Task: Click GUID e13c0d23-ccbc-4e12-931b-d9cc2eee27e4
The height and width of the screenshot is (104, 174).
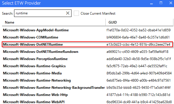Action: click(138, 45)
